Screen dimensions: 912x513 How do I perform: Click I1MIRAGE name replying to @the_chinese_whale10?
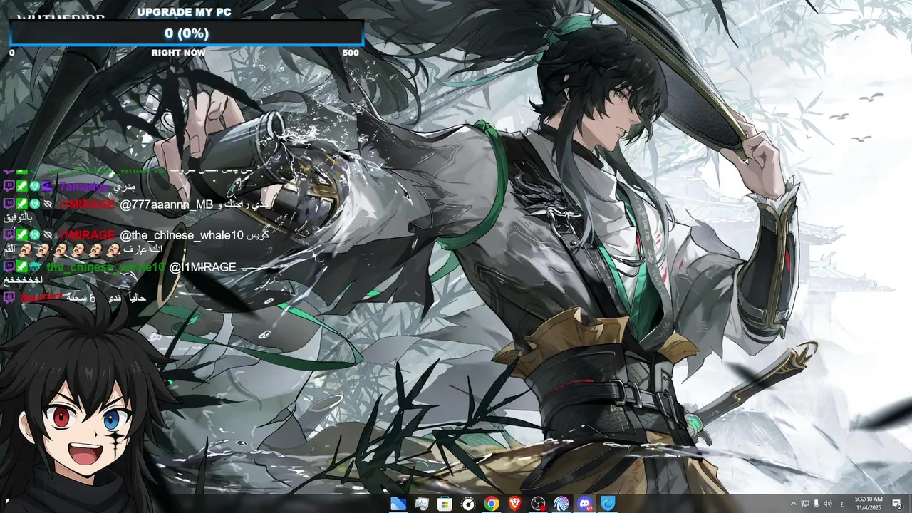[87, 235]
